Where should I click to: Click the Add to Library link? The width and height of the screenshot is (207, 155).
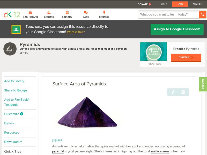coord(14,81)
